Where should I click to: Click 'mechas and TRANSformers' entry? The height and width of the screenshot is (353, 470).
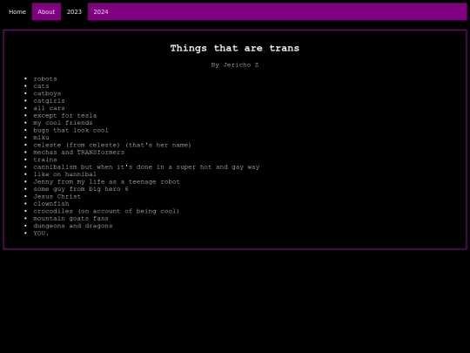pyautogui.click(x=79, y=153)
